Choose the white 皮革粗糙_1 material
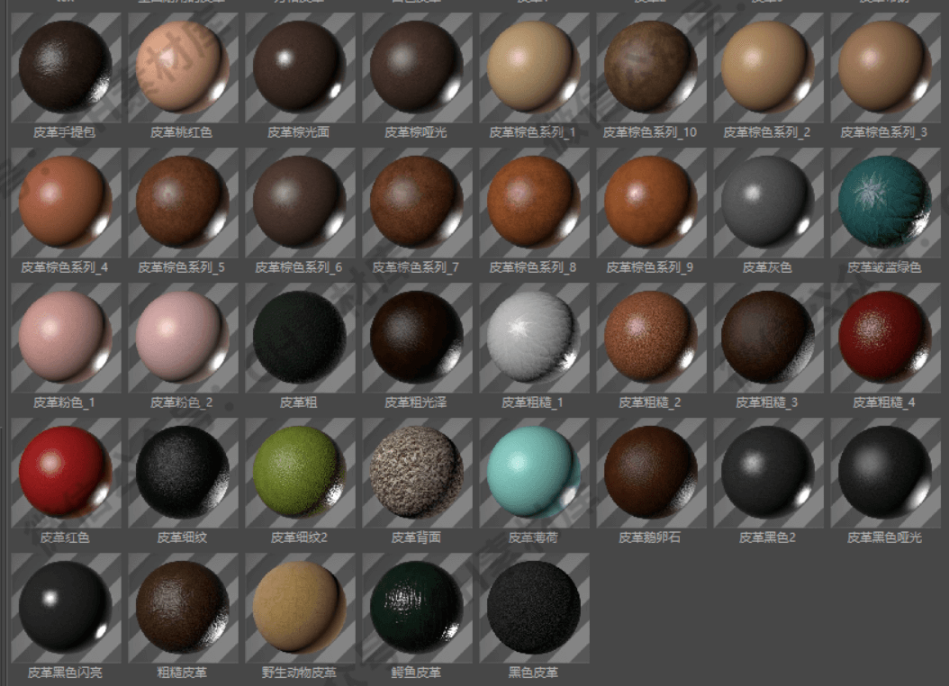Screen dimensions: 949x686 tap(533, 338)
